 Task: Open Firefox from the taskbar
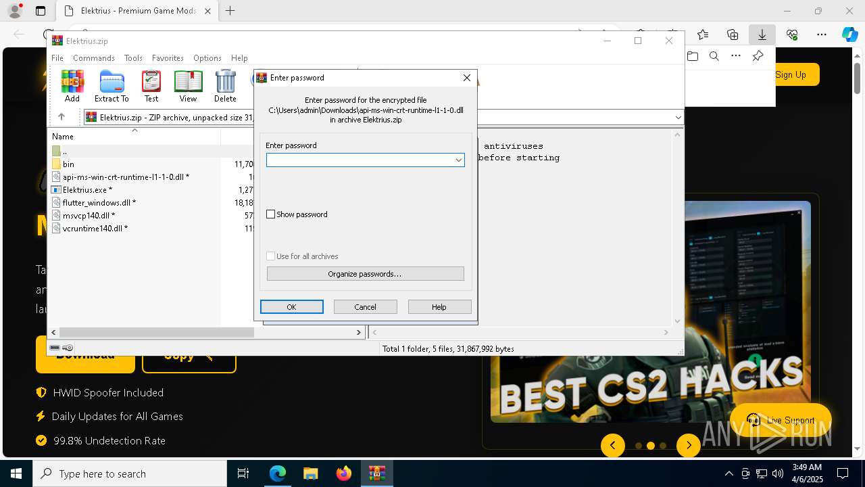click(x=344, y=473)
